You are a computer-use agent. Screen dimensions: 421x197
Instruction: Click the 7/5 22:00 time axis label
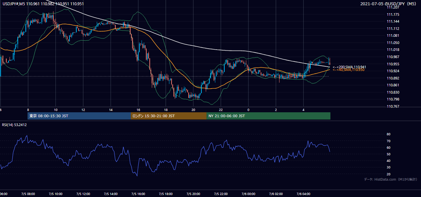pyautogui.click(x=221, y=194)
